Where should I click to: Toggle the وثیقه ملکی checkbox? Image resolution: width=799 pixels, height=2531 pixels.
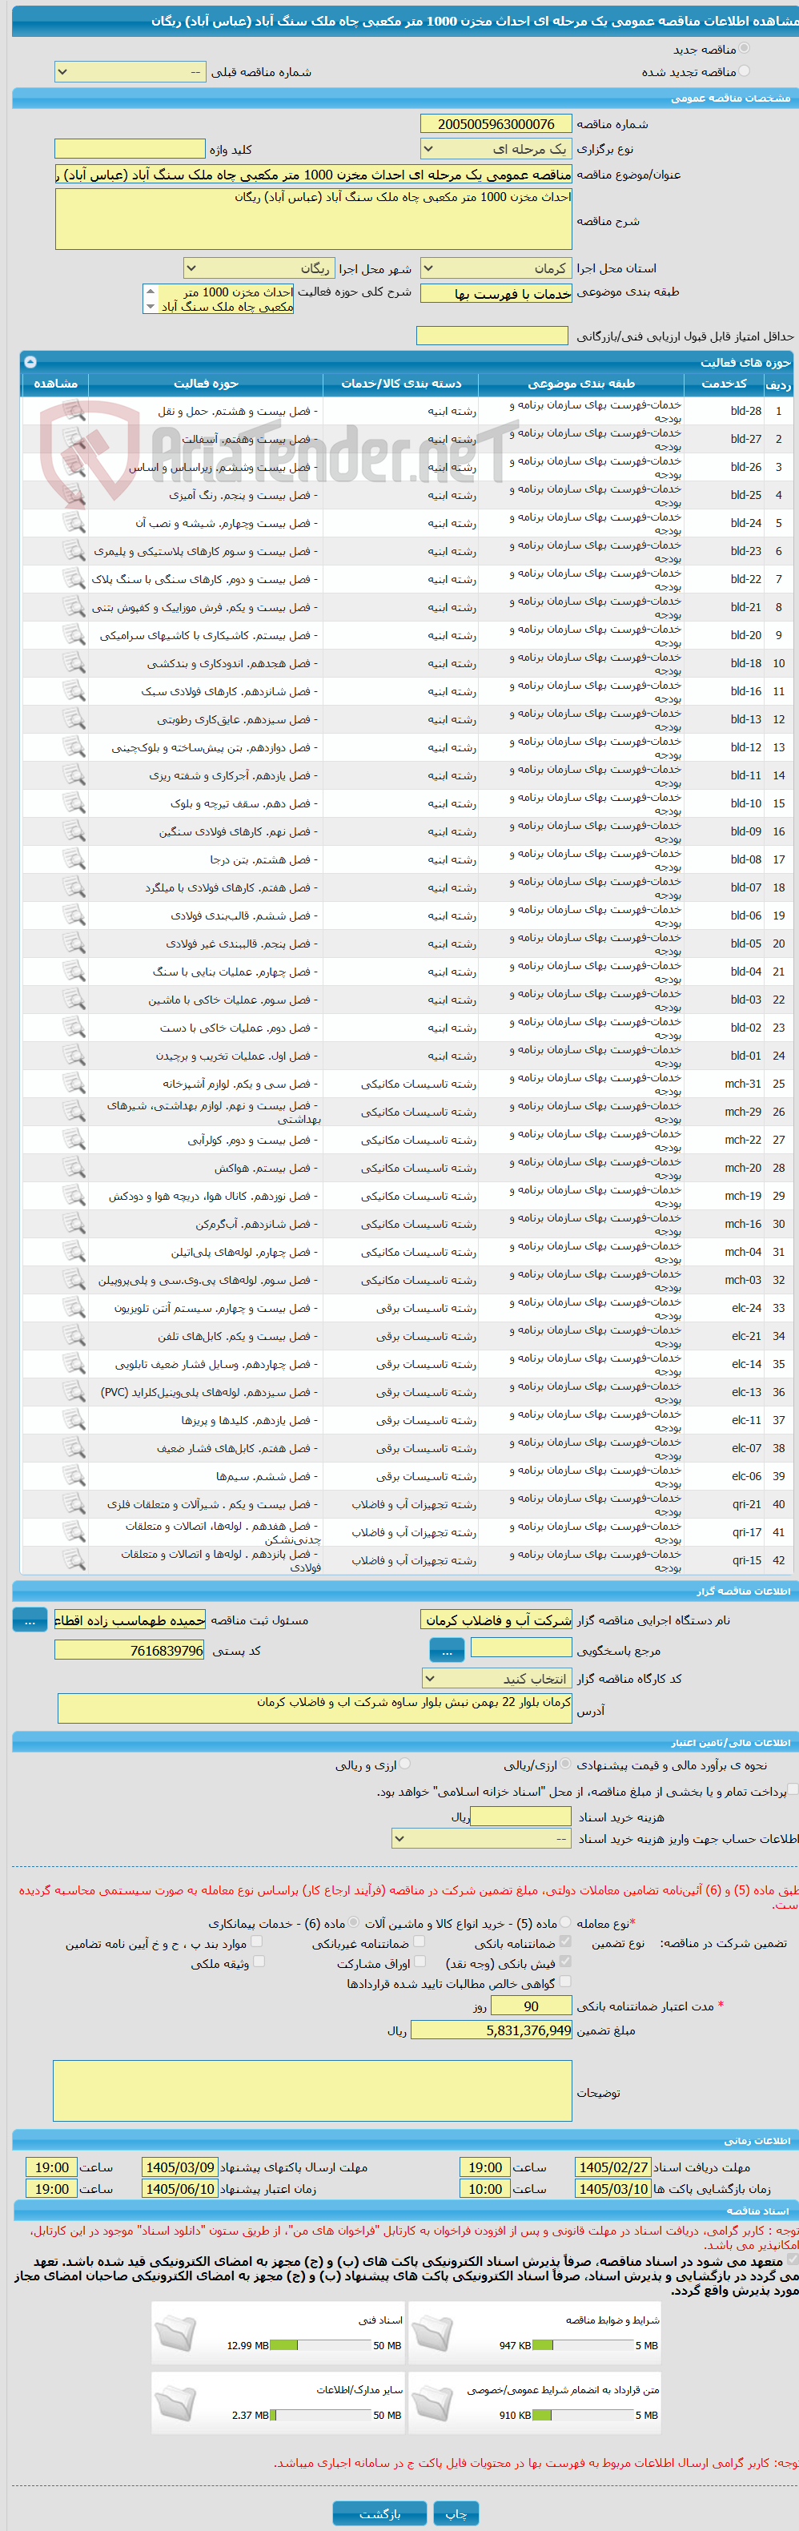[258, 1962]
